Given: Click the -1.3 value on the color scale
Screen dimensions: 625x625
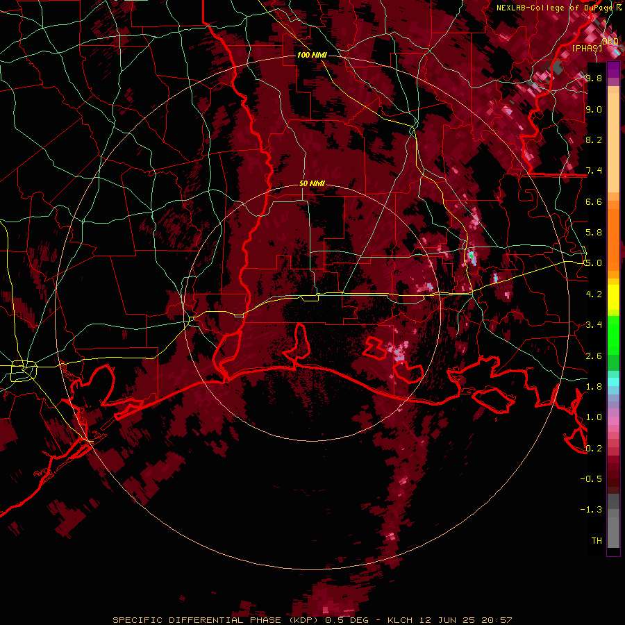Looking at the screenshot, I should 591,510.
